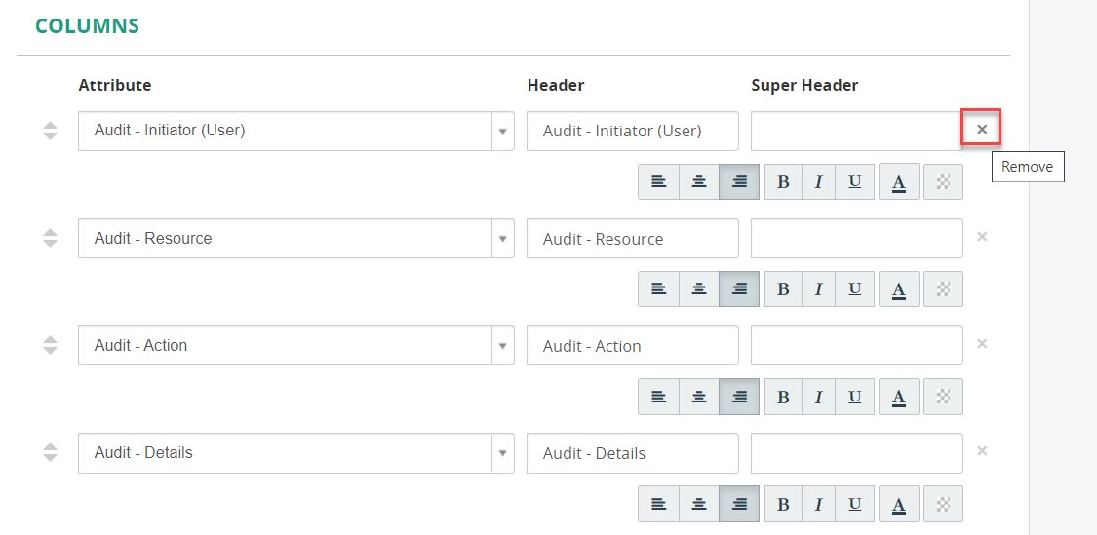Toggle italic for Audit - Resource row
This screenshot has width=1097, height=535.
818,288
